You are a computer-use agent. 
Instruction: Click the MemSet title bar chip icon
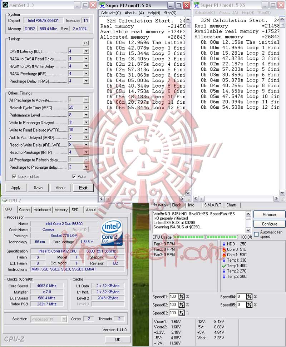click(5, 5)
